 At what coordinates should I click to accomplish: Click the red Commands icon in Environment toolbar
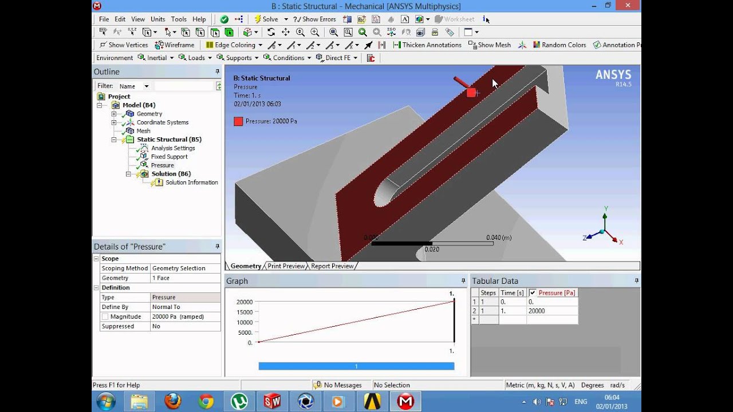point(371,58)
